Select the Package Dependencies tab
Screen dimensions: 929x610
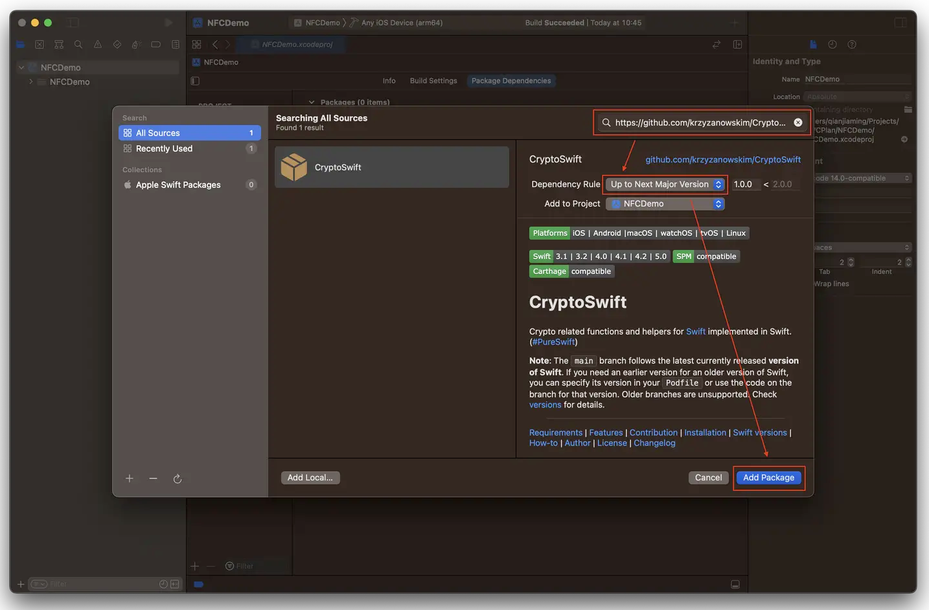pos(511,81)
